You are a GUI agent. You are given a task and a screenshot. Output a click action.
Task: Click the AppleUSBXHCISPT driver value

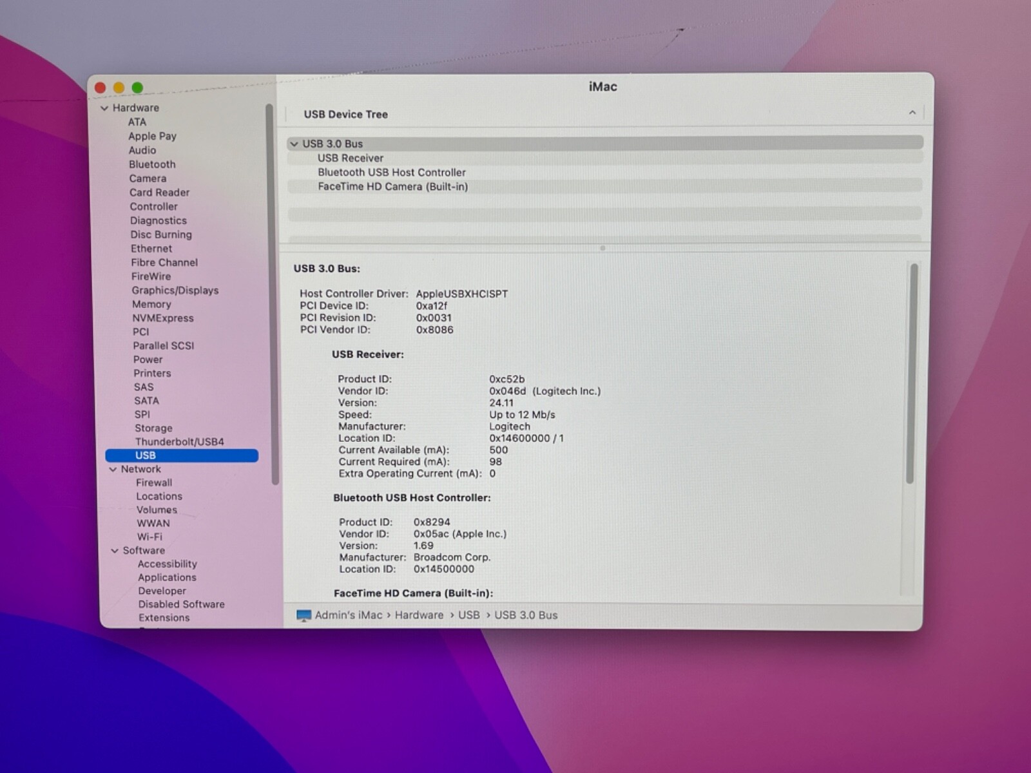coord(462,294)
